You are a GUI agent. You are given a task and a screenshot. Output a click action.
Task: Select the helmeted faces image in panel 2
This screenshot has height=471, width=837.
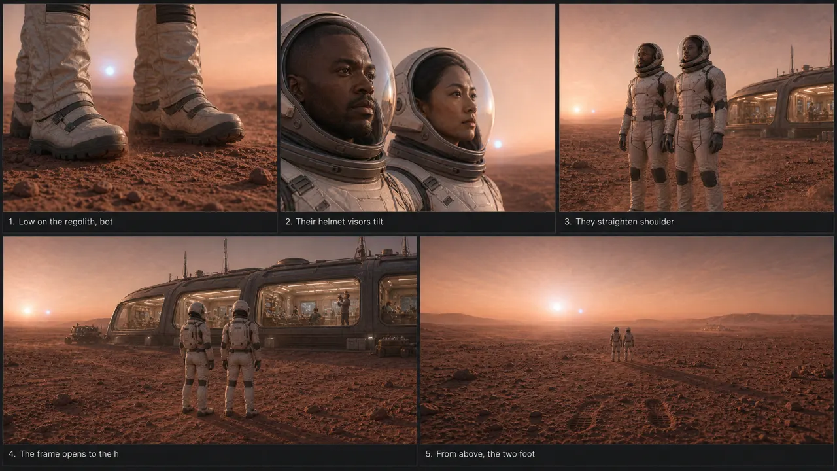pyautogui.click(x=418, y=108)
